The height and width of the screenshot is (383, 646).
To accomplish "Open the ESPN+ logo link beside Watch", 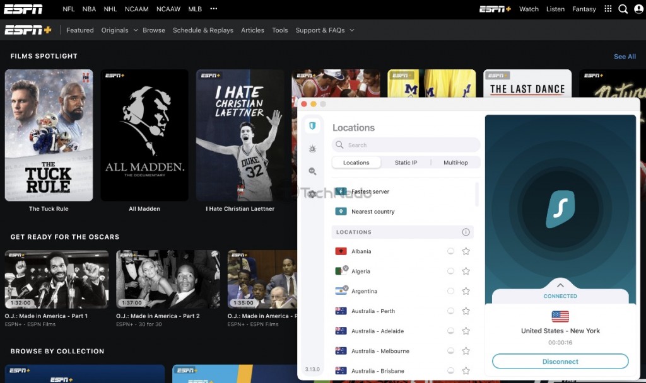I will (495, 9).
